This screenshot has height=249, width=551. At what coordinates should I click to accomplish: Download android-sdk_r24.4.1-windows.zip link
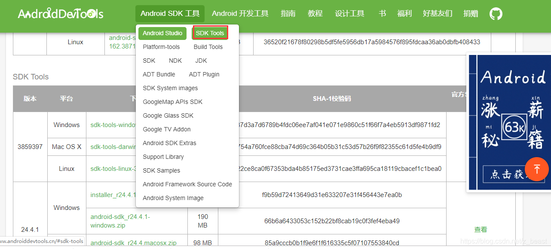(120, 221)
